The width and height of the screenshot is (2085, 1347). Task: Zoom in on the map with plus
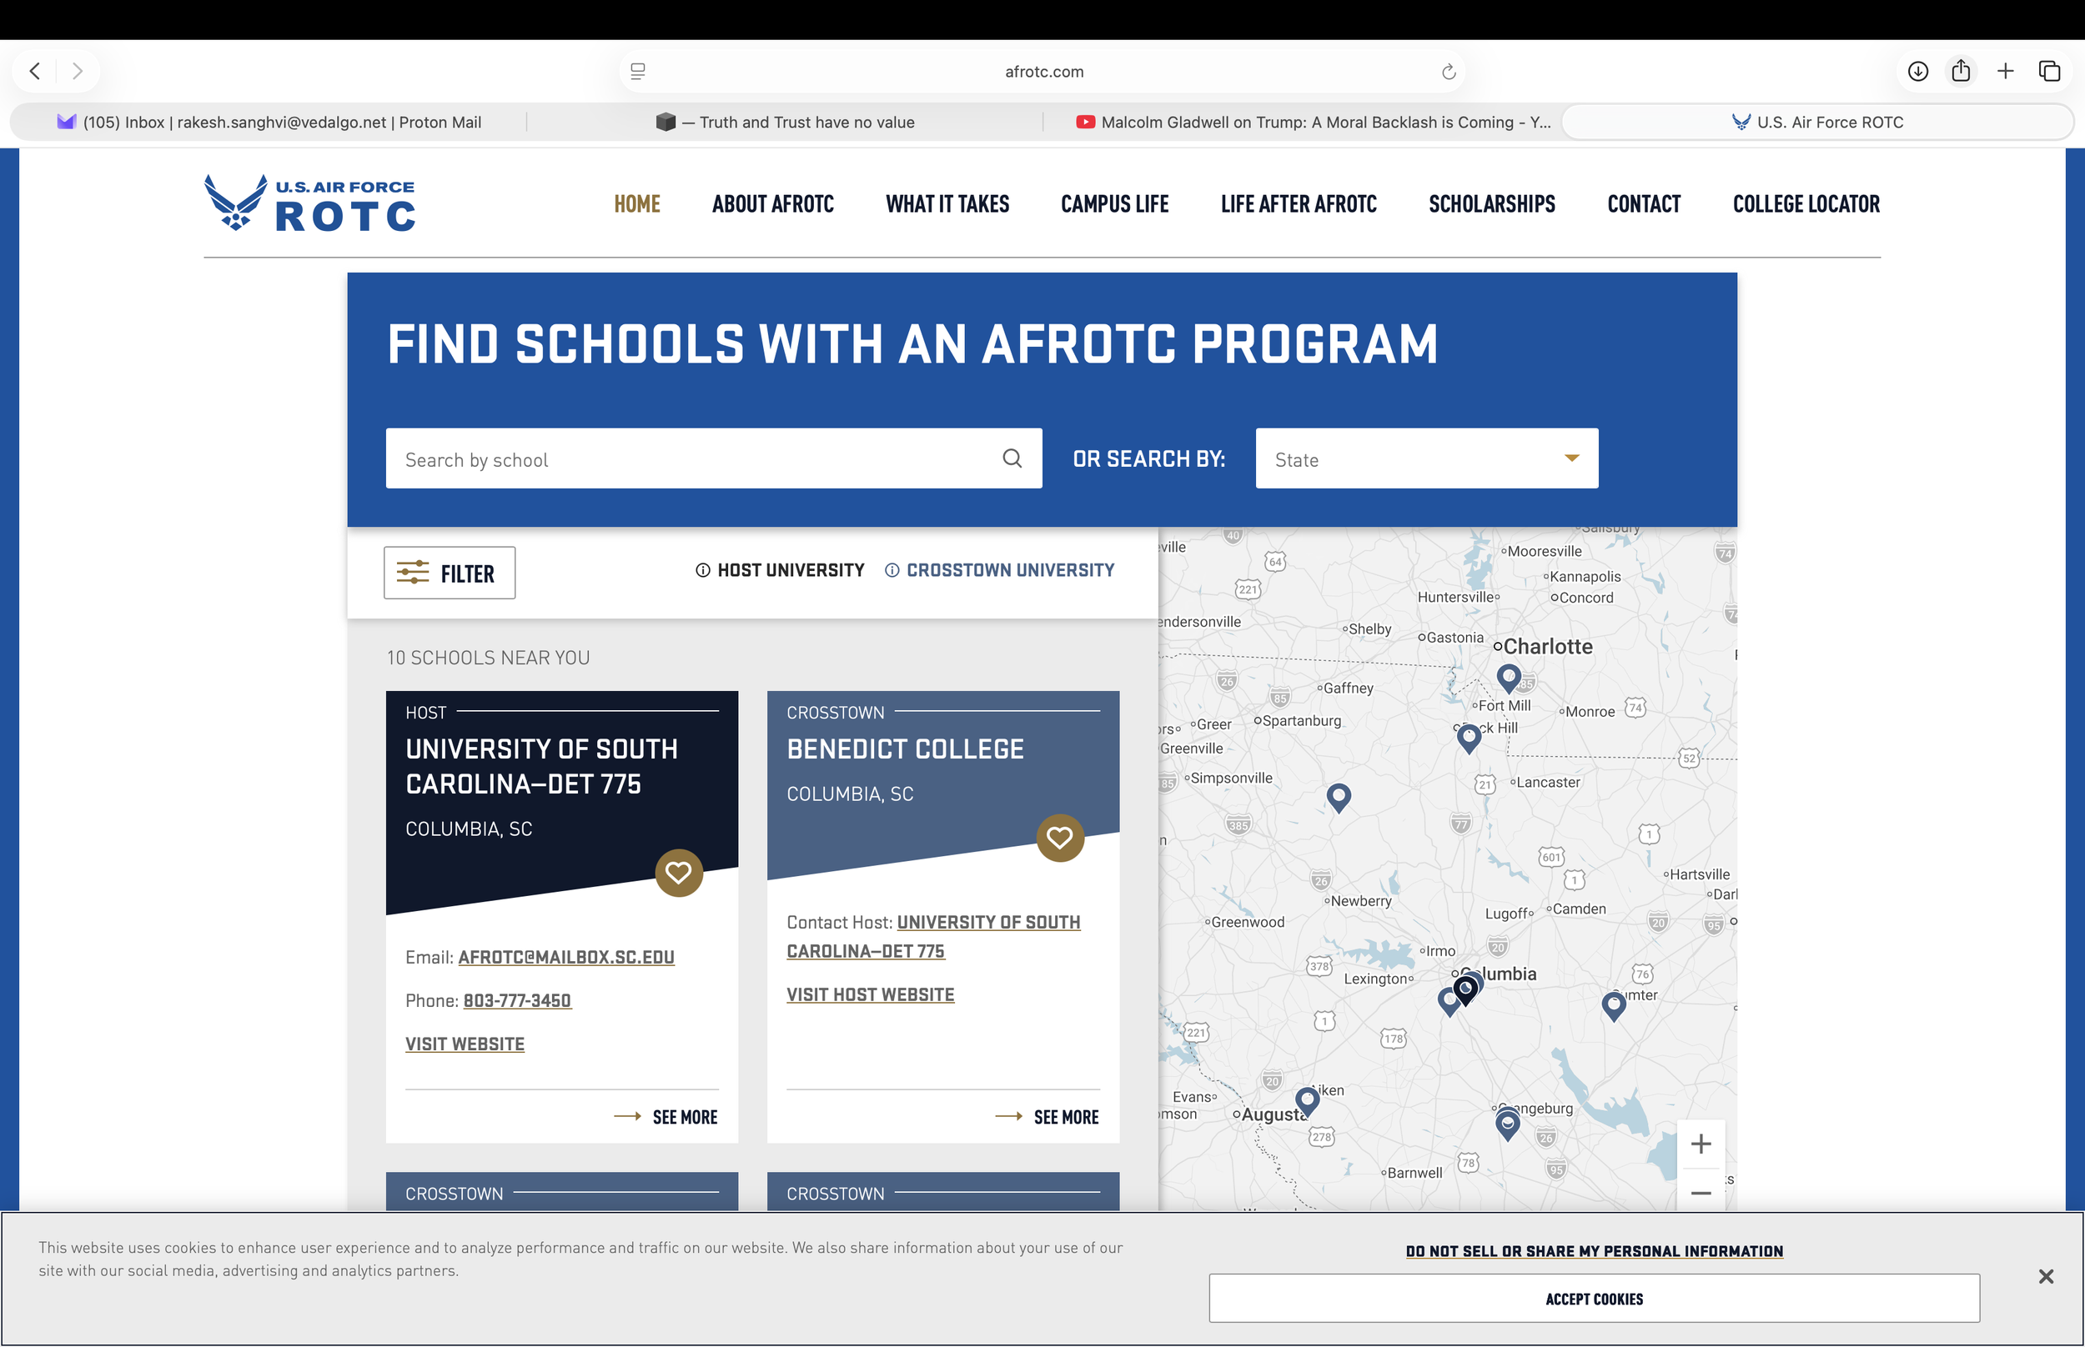(x=1700, y=1144)
